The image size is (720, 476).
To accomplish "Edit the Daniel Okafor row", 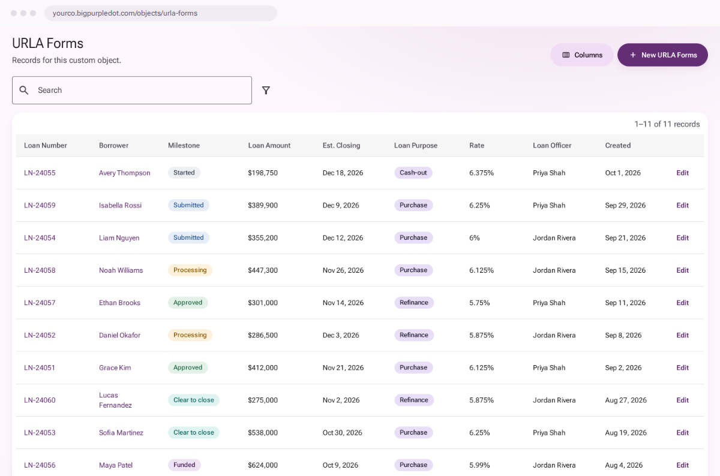I will pos(682,335).
